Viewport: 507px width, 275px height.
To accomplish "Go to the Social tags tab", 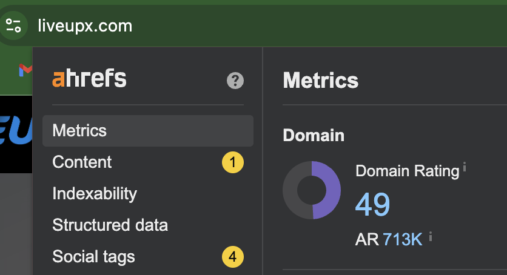I will [x=148, y=257].
